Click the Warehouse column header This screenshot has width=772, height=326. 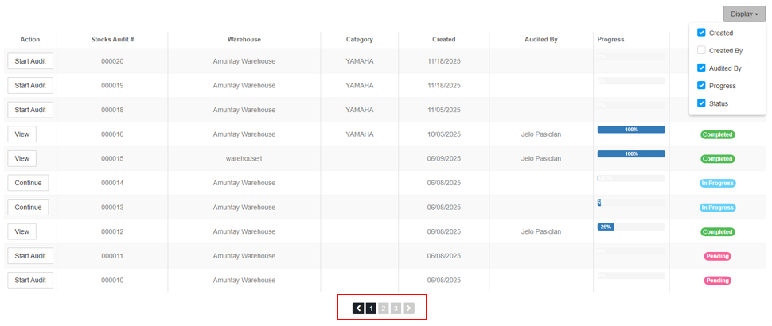pyautogui.click(x=244, y=39)
